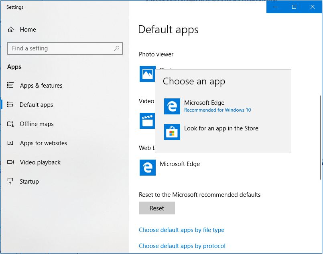The image size is (323, 254).
Task: Select Default apps in the sidebar
Action: pos(36,105)
